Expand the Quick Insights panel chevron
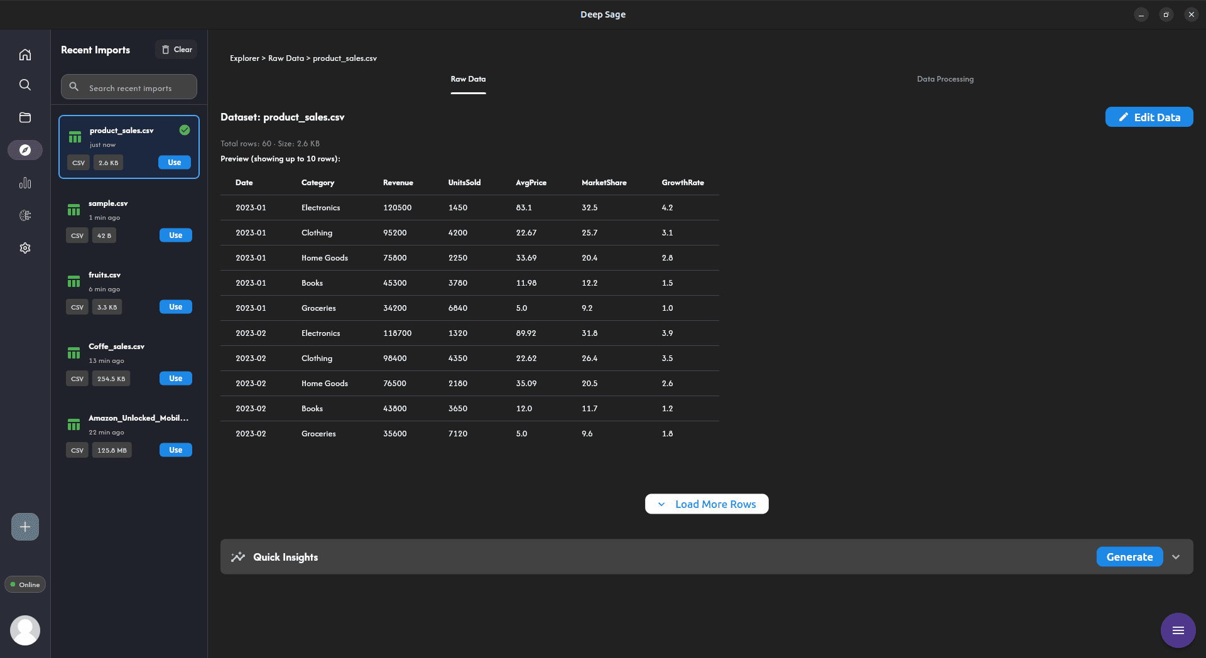 (x=1176, y=557)
